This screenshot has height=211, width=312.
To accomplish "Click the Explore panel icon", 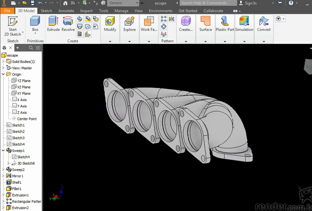I will (130, 24).
